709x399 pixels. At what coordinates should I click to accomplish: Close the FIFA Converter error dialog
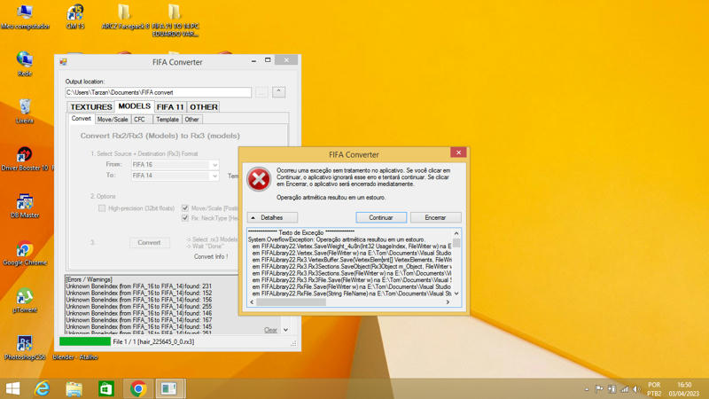tap(458, 153)
